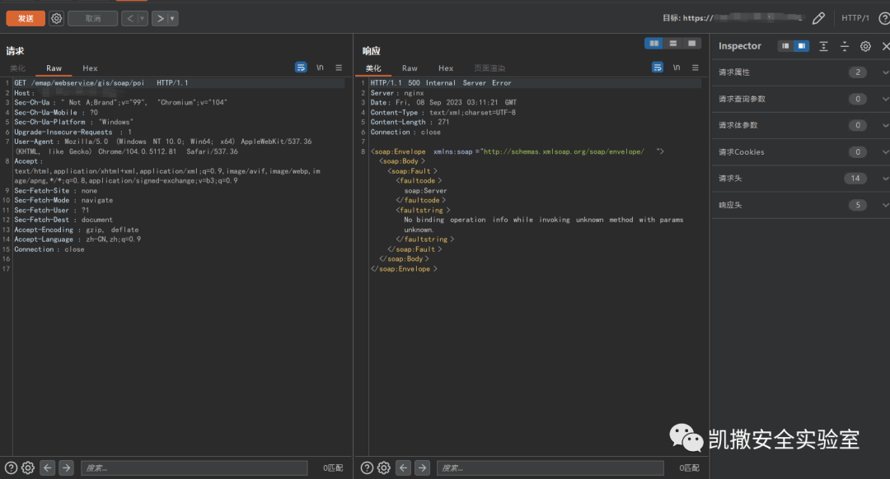
Task: Open history forward dropdown arrow
Action: pos(172,18)
